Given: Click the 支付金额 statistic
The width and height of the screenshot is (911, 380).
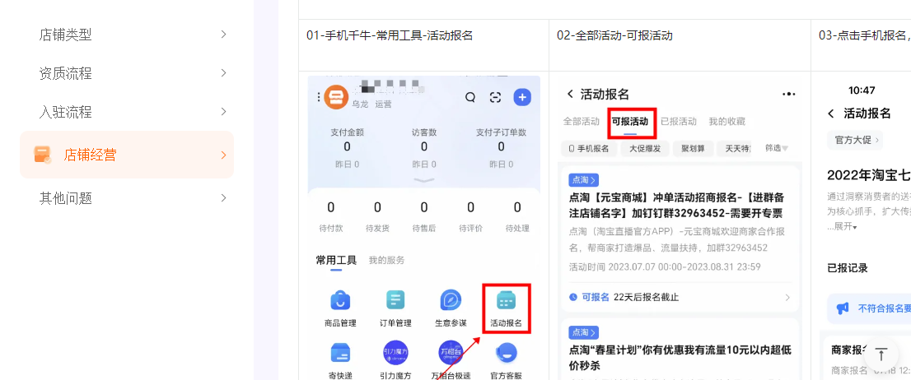Looking at the screenshot, I should pos(347,148).
